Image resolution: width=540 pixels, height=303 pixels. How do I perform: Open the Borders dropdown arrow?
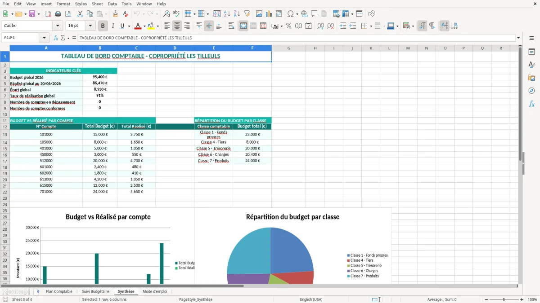(x=371, y=26)
